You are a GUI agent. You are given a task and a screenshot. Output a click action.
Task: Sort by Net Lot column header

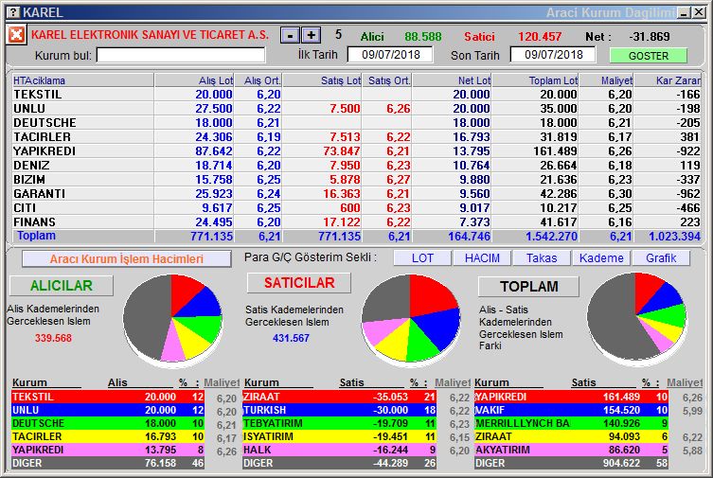coord(452,80)
